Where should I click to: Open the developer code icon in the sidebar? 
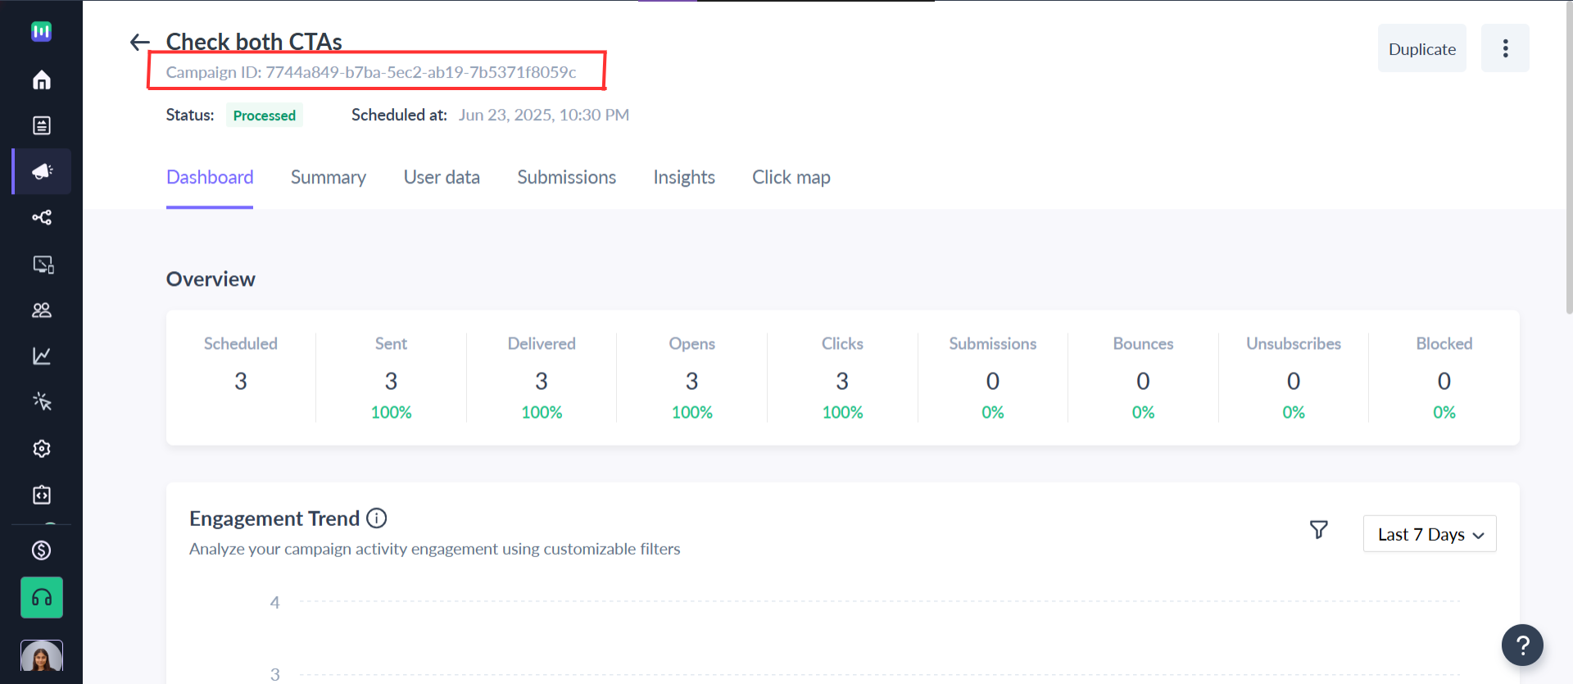tap(42, 495)
